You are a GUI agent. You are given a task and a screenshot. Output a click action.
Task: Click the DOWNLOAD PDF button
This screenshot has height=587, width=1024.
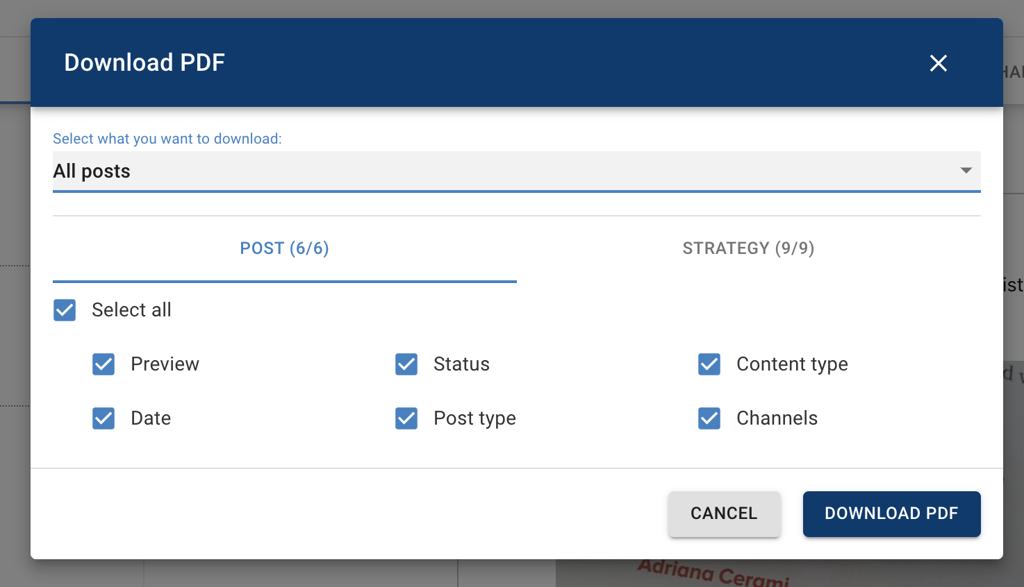tap(891, 513)
